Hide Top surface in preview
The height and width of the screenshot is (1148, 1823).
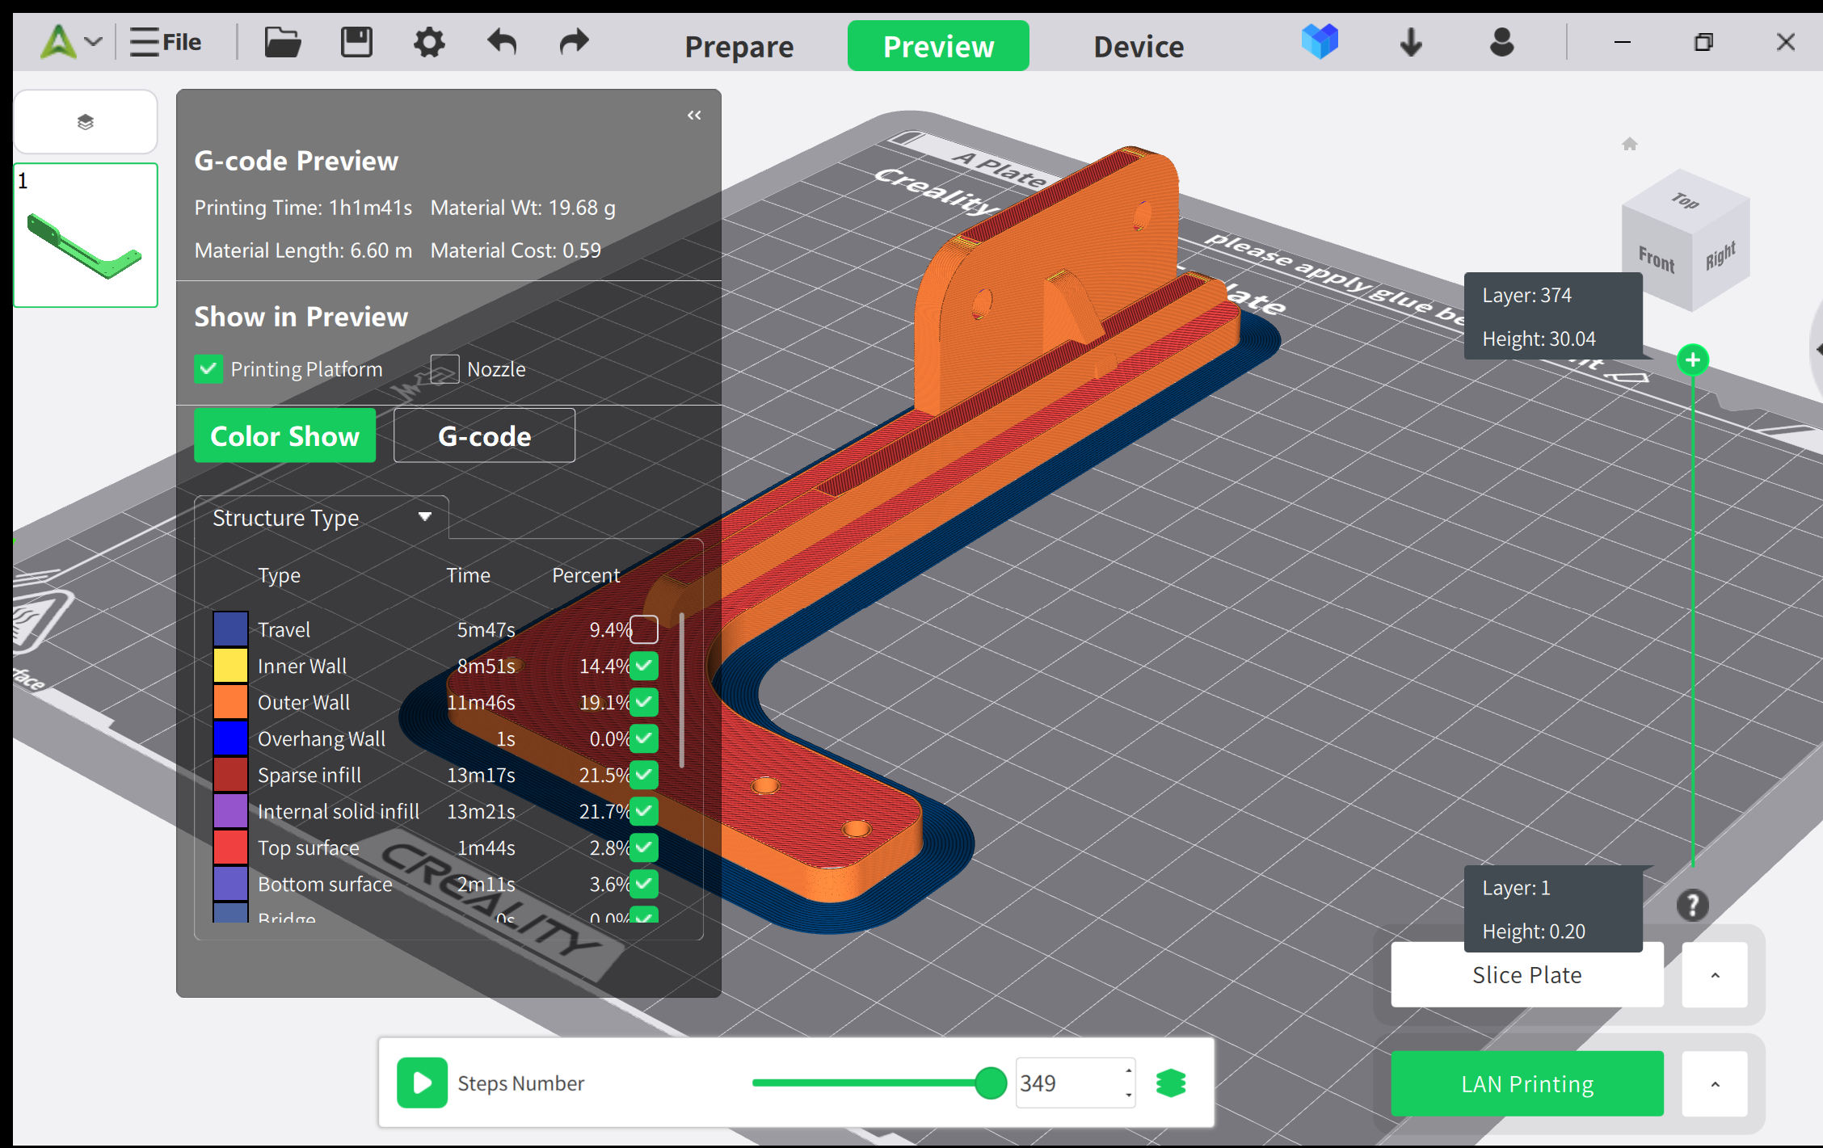pyautogui.click(x=644, y=847)
